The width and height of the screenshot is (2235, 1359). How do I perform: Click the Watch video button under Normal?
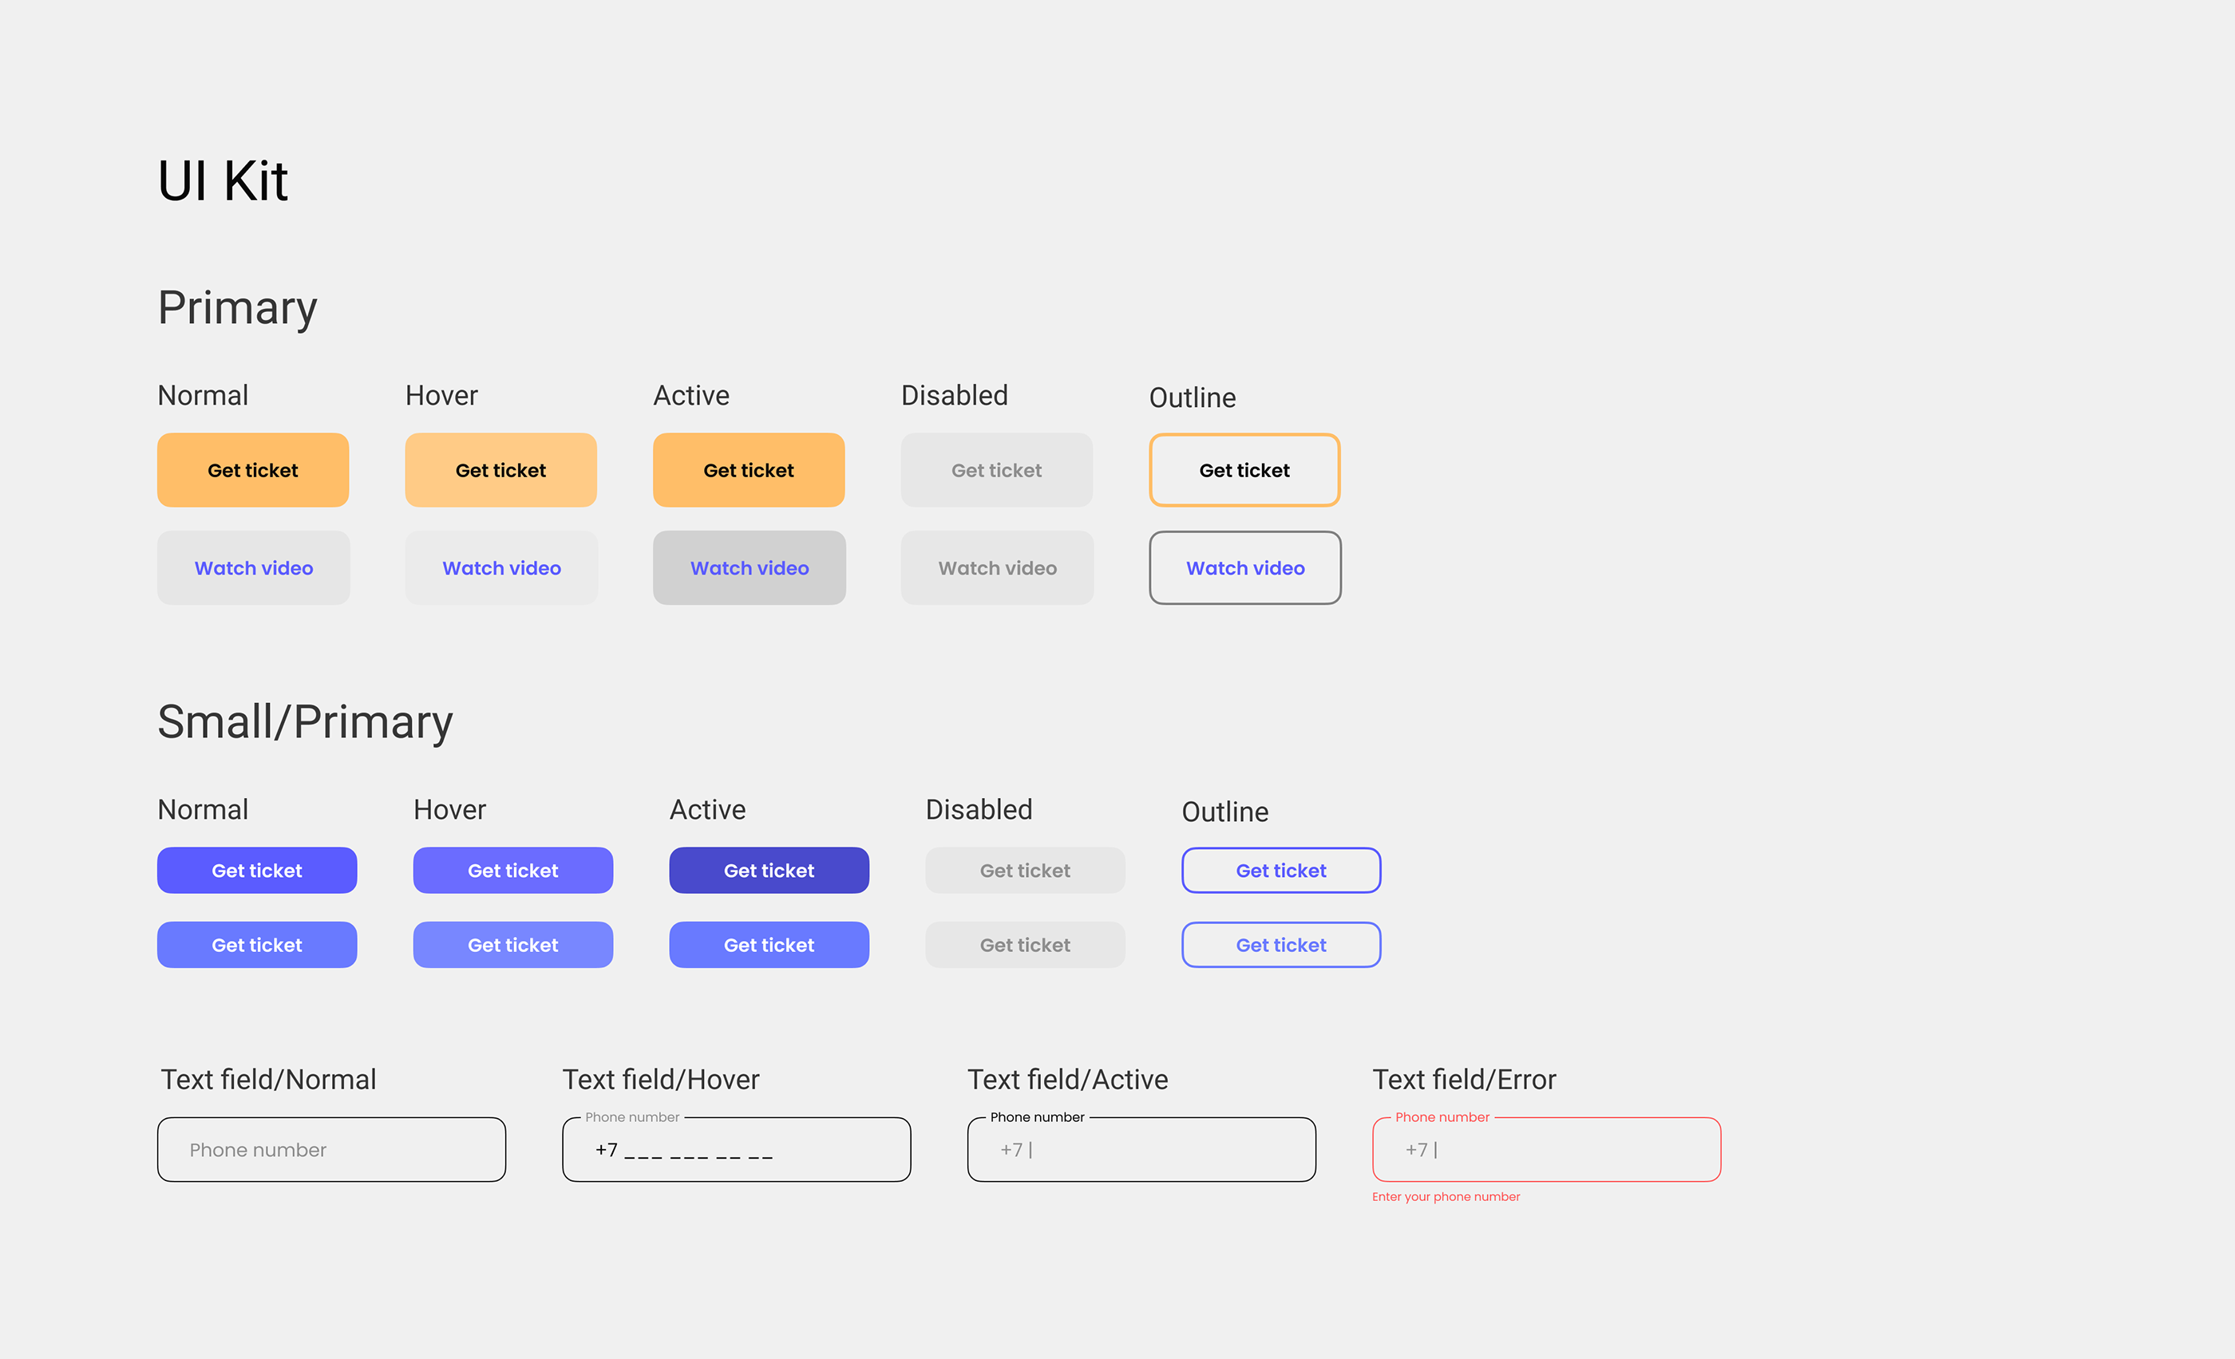pyautogui.click(x=253, y=567)
